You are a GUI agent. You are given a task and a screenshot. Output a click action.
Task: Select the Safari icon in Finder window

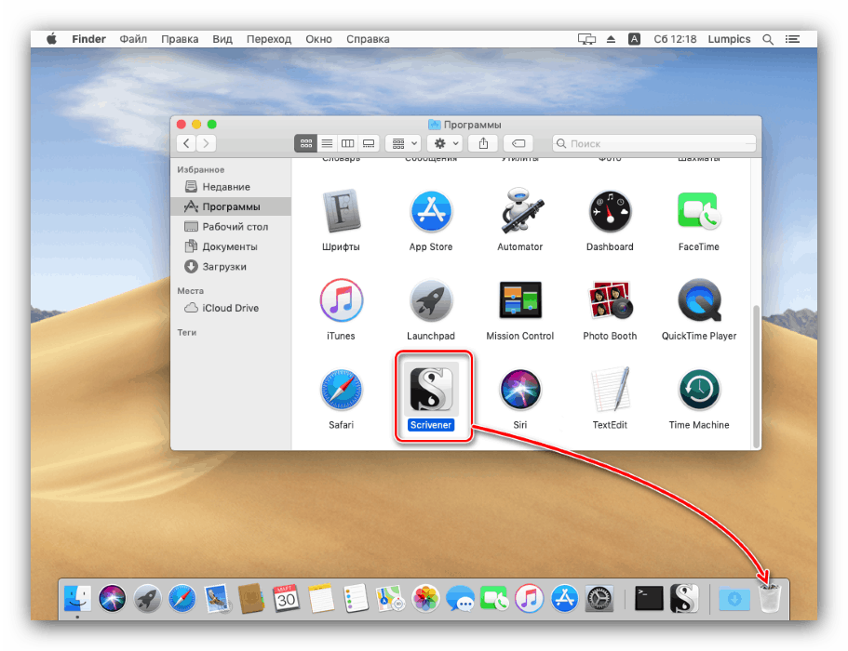(342, 389)
